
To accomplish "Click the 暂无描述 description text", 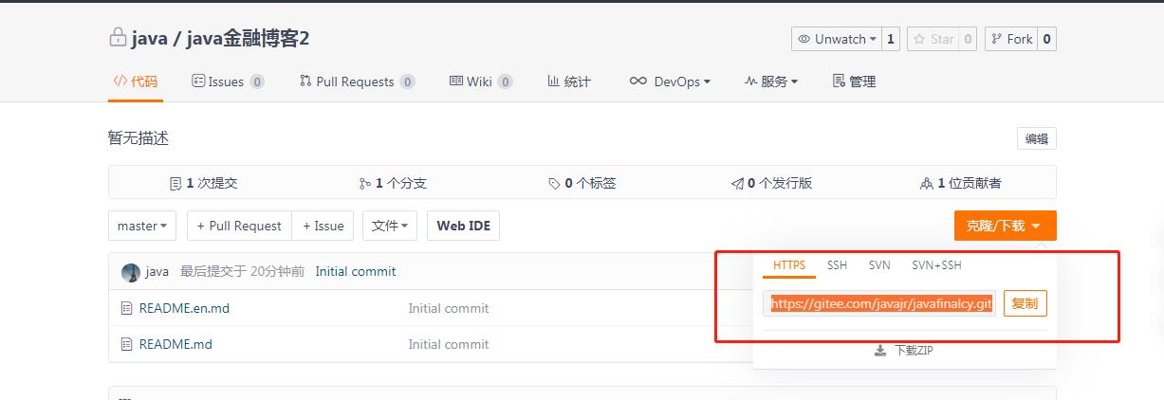I will tap(139, 138).
